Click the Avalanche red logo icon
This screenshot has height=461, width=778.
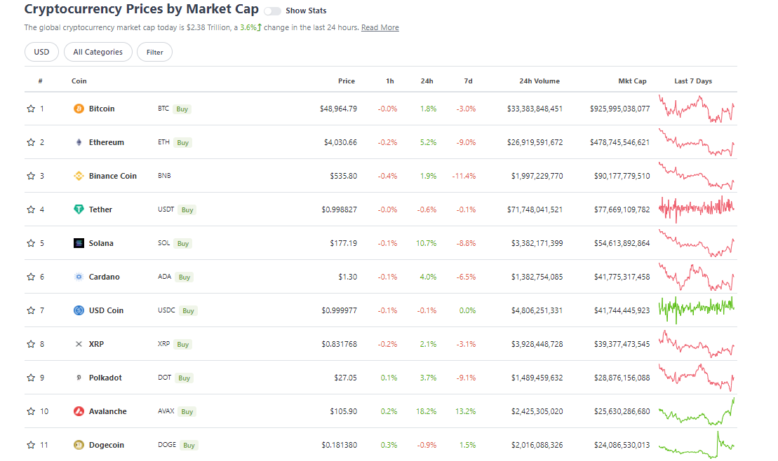tap(79, 411)
